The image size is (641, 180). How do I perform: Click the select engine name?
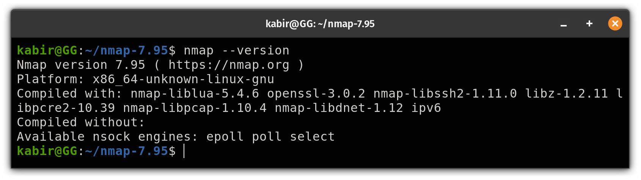(x=312, y=137)
